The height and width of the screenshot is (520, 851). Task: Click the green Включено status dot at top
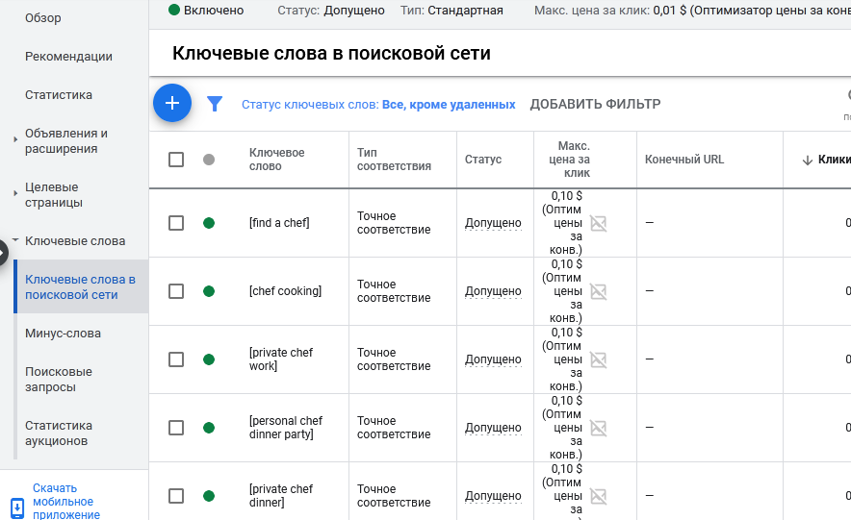174,10
